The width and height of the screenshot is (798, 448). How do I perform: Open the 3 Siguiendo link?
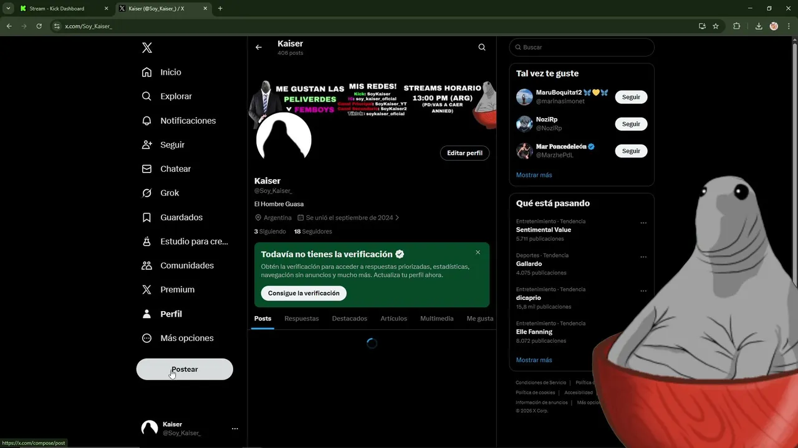pos(270,231)
